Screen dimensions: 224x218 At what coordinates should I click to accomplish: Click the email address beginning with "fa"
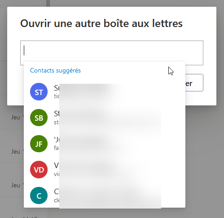click(57, 148)
